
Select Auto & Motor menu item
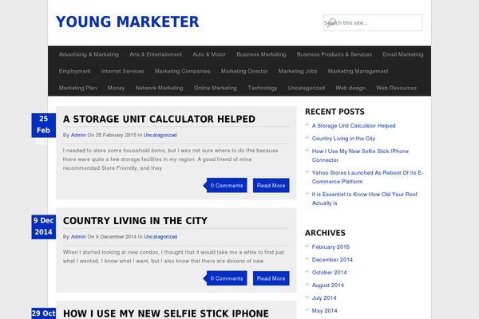[209, 54]
